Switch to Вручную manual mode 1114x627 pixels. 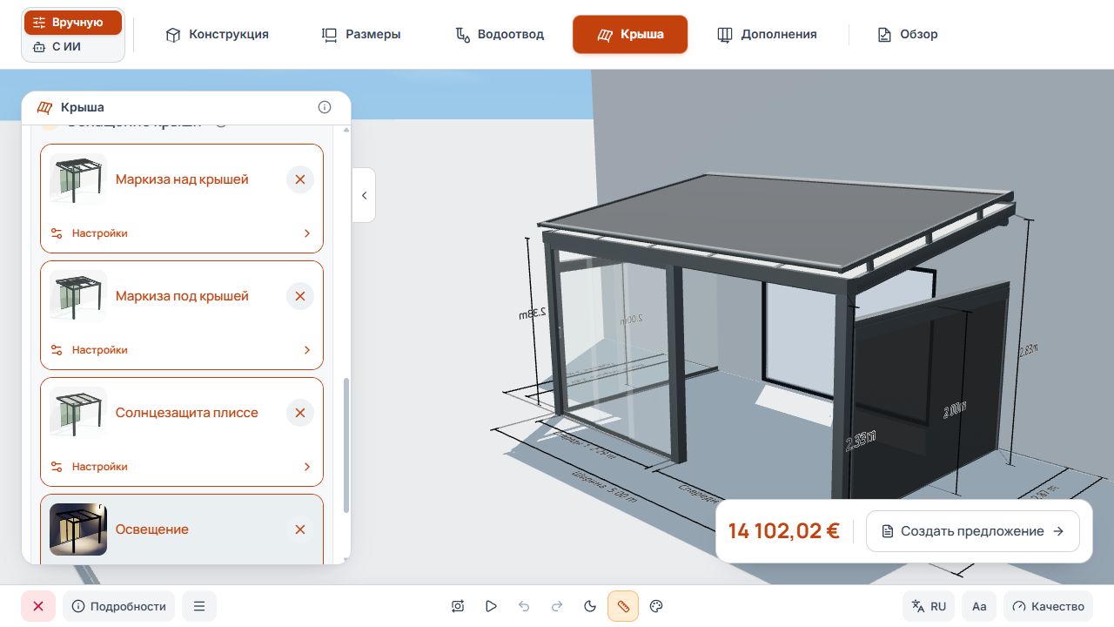coord(73,23)
